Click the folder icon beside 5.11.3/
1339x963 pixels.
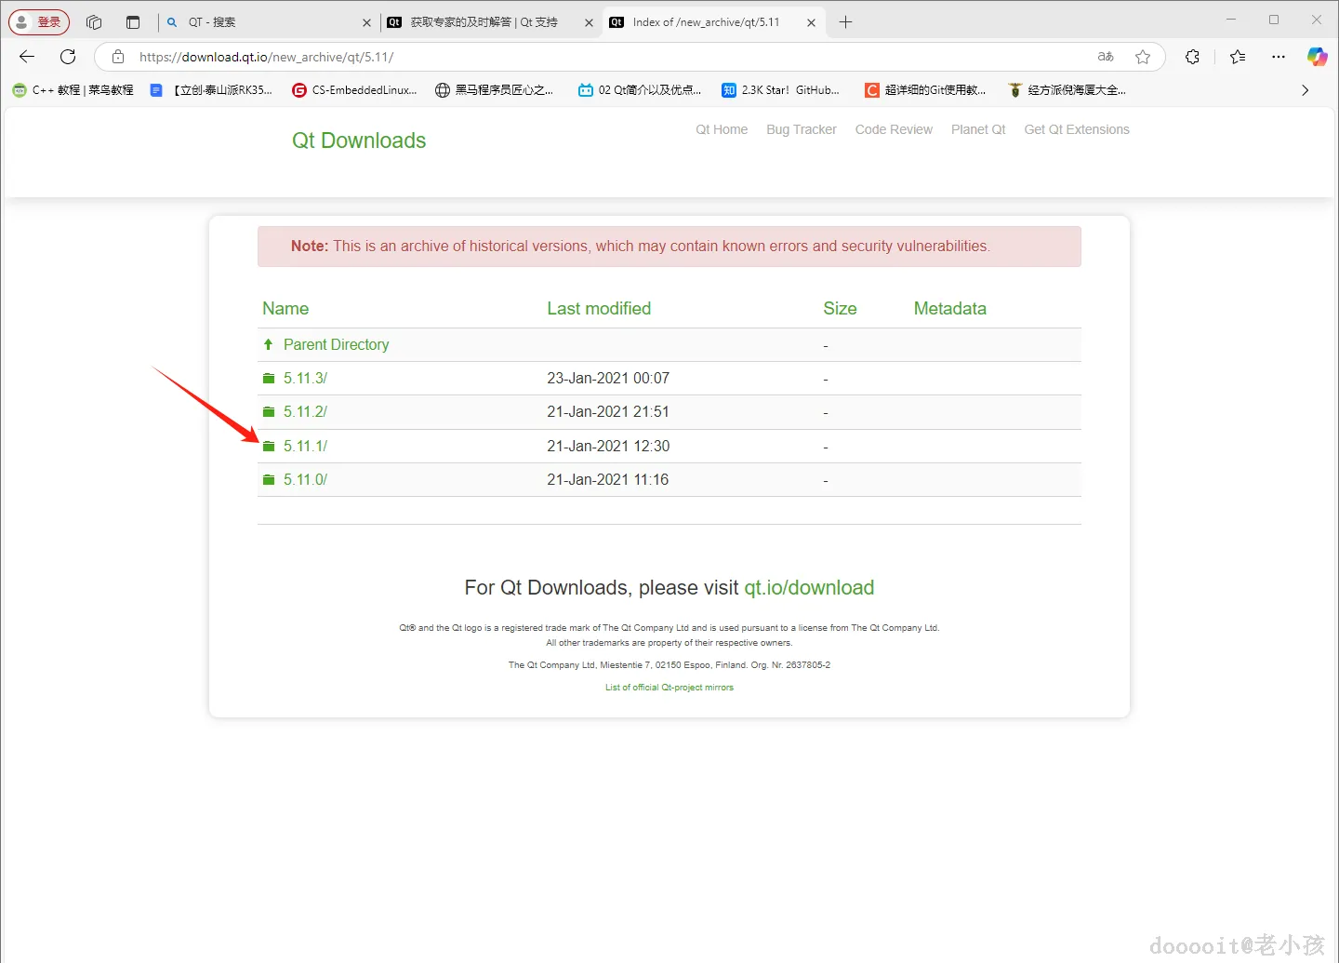pos(269,379)
